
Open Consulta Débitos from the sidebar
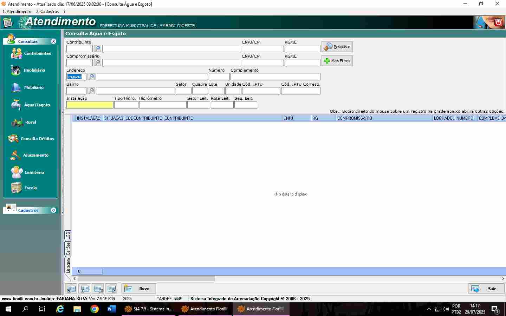click(31, 139)
